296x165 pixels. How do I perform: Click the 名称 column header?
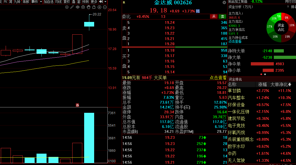pyautogui.click(x=232, y=84)
